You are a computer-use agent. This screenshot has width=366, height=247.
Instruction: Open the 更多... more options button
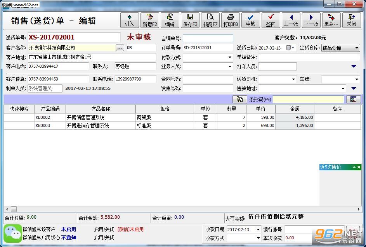(331, 20)
